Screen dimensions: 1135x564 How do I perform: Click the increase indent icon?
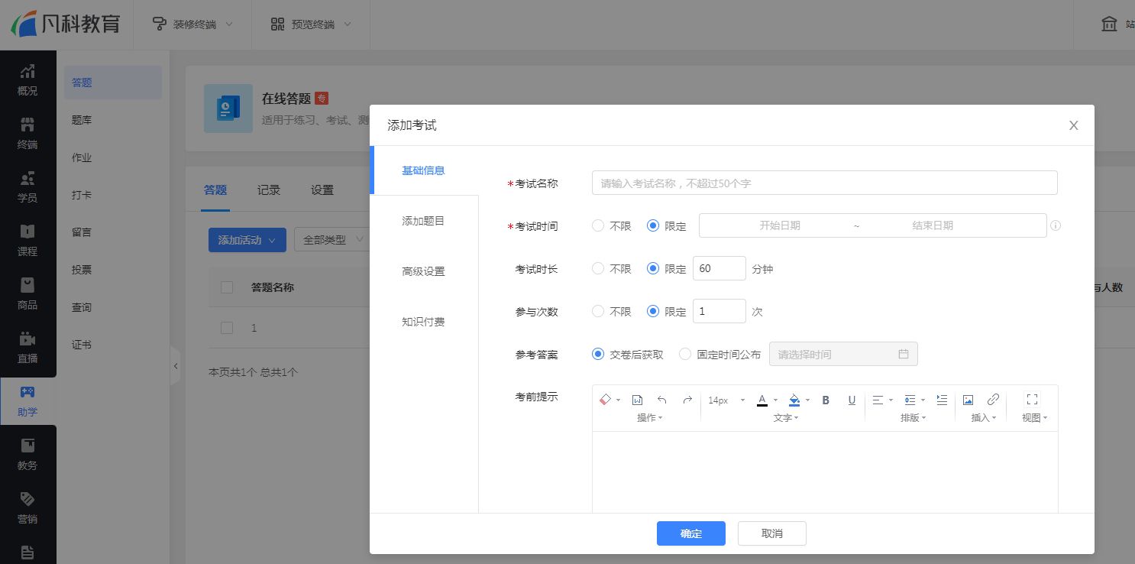(942, 400)
